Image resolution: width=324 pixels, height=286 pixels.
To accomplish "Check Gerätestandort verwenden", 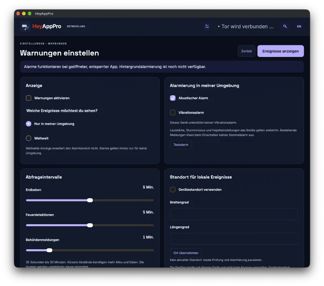I will (x=173, y=189).
